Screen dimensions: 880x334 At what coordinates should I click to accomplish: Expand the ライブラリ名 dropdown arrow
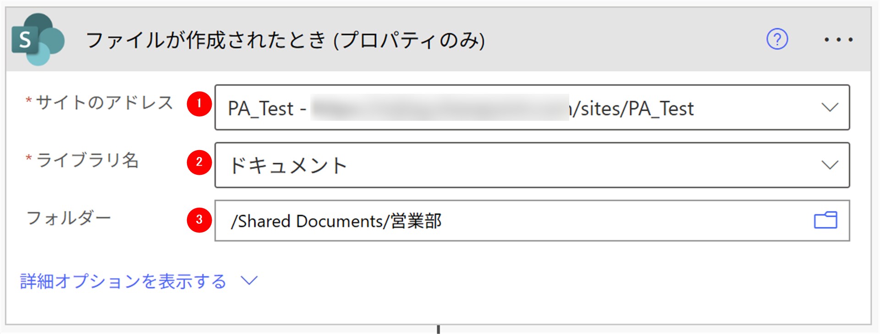830,165
